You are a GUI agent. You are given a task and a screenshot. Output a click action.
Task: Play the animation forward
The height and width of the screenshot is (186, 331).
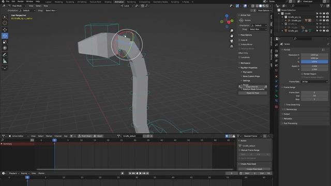[140, 173]
